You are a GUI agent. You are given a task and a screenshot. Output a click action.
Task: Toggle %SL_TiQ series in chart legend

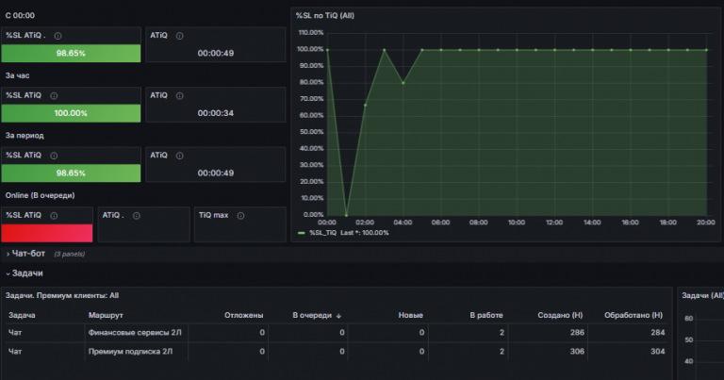pyautogui.click(x=322, y=233)
